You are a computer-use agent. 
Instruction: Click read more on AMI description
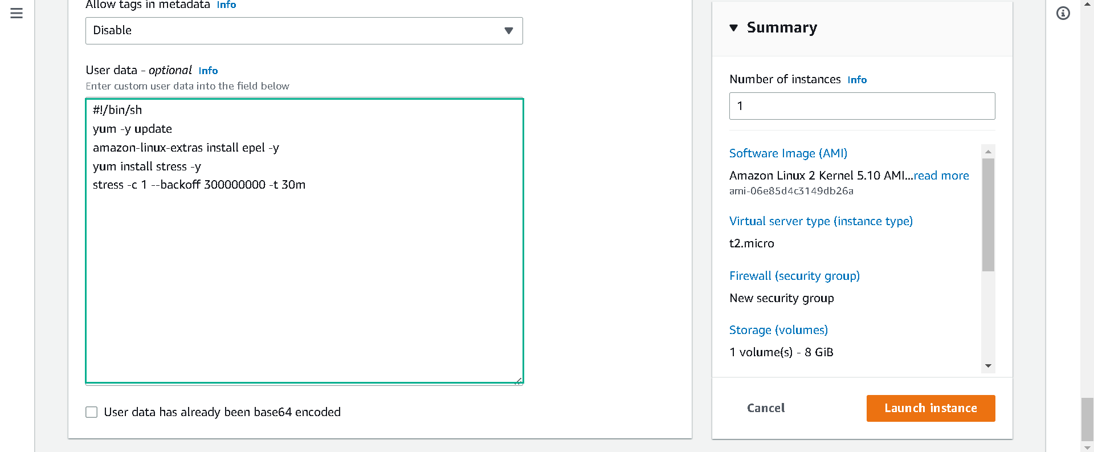click(941, 176)
